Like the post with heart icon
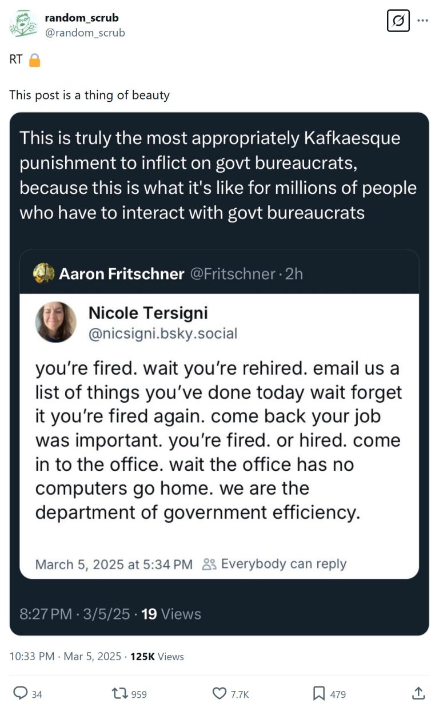This screenshot has height=707, width=439. (219, 693)
